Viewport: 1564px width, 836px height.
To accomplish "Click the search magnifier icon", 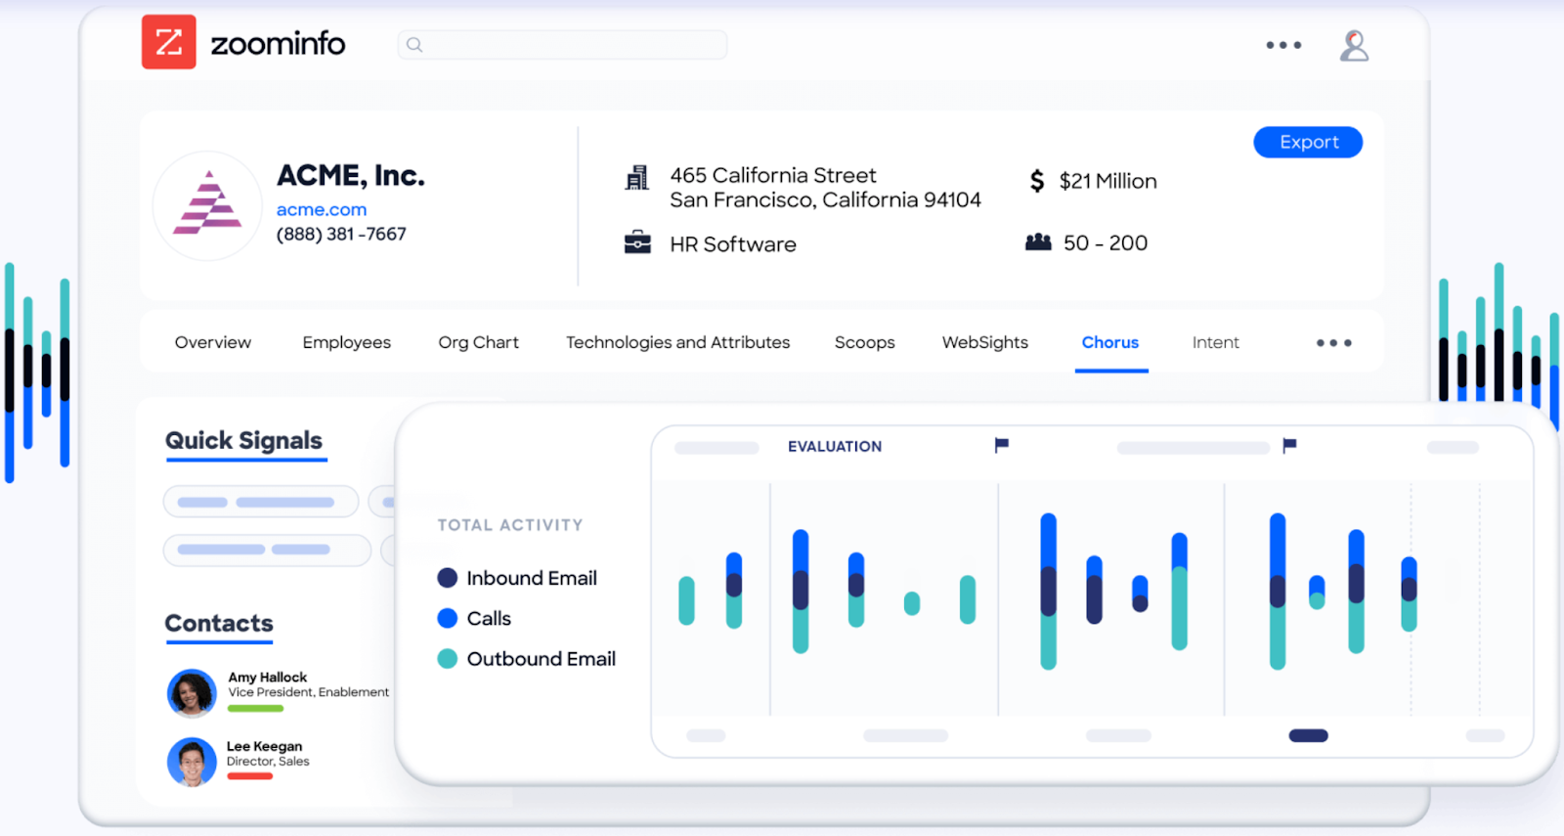I will point(414,45).
